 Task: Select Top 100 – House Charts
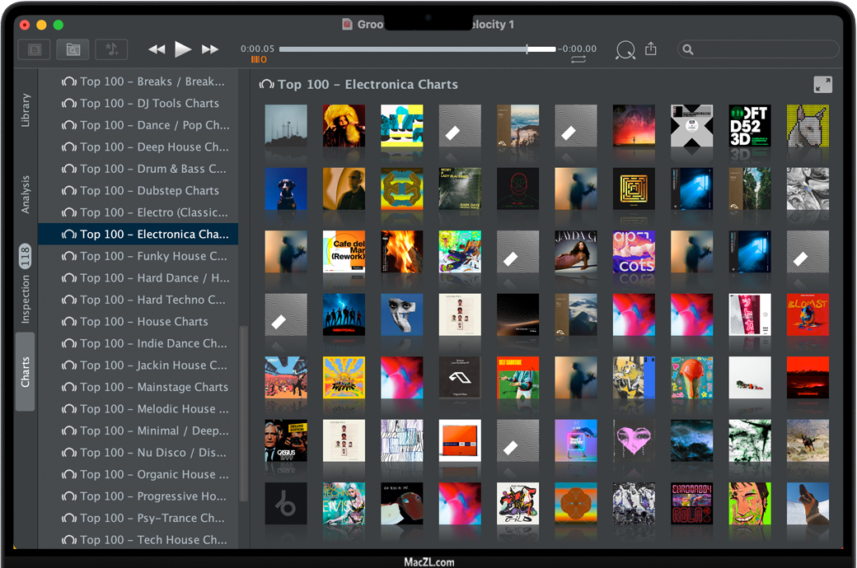(x=143, y=322)
